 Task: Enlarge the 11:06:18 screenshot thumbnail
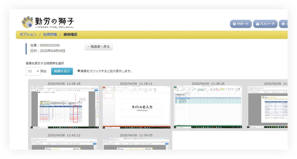tap(64, 107)
